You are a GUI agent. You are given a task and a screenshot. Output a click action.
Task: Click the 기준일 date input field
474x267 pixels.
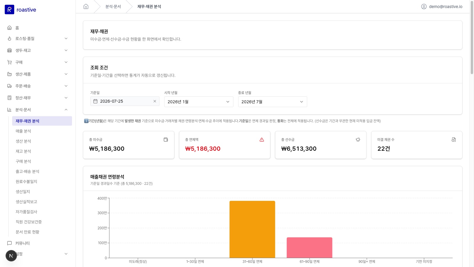click(125, 101)
